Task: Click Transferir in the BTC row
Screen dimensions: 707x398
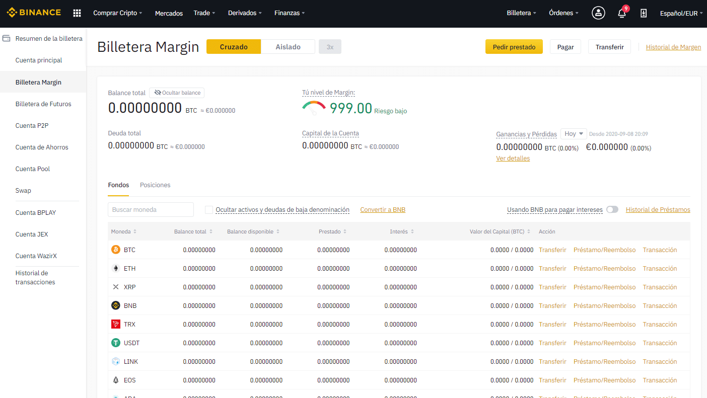Action: pos(552,250)
